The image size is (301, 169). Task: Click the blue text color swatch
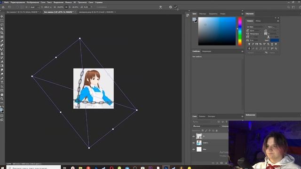tap(275, 40)
